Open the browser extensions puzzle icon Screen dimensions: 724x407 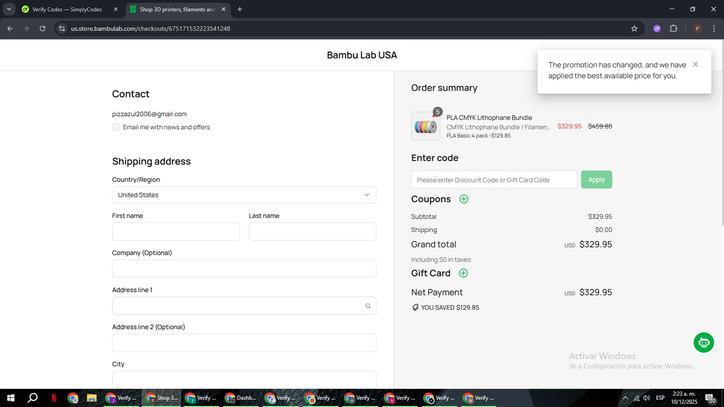click(x=674, y=28)
